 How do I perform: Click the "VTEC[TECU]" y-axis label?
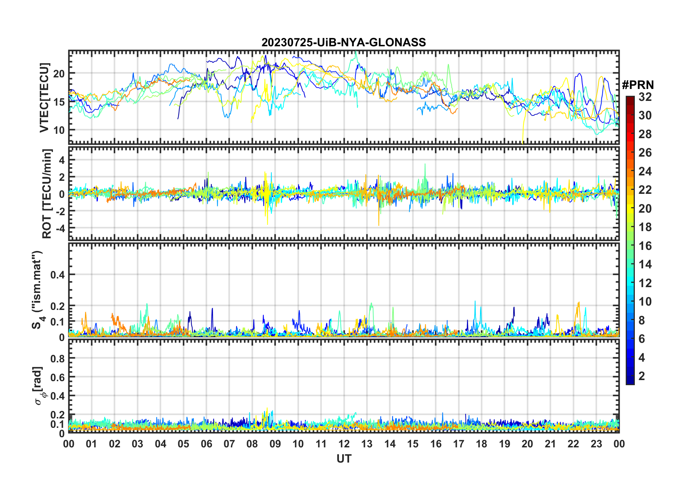point(44,98)
